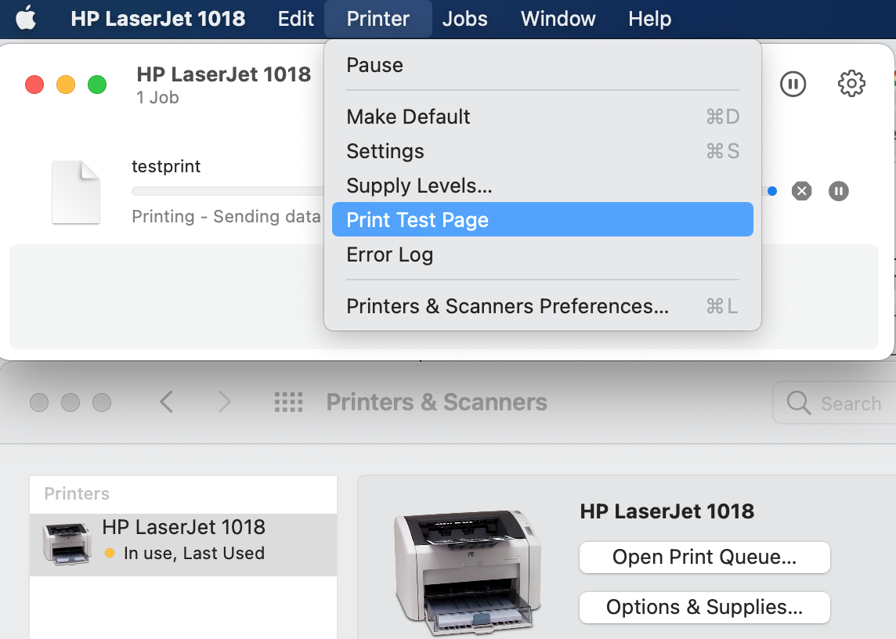This screenshot has width=896, height=639.
Task: Open the Jobs menu
Action: [x=464, y=18]
